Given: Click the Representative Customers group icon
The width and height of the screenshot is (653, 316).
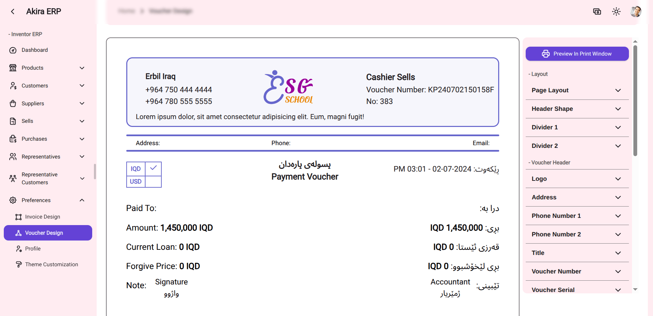Looking at the screenshot, I should click(13, 178).
